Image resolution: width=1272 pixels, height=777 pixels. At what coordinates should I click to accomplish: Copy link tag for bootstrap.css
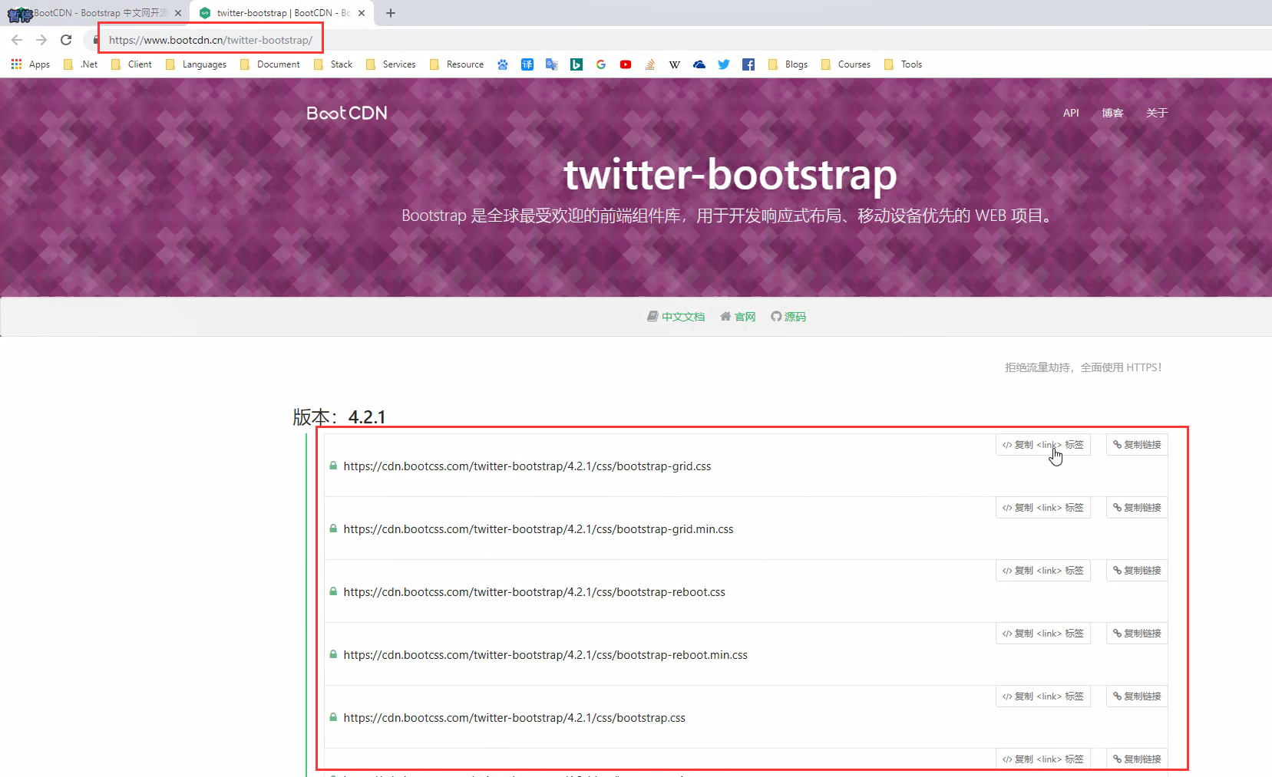1043,696
